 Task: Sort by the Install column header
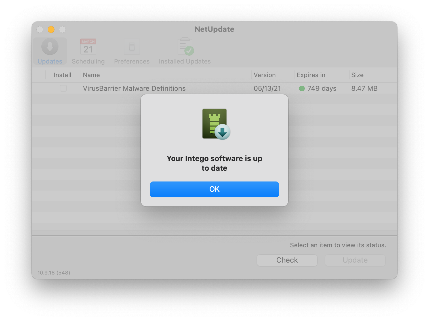[x=62, y=75]
